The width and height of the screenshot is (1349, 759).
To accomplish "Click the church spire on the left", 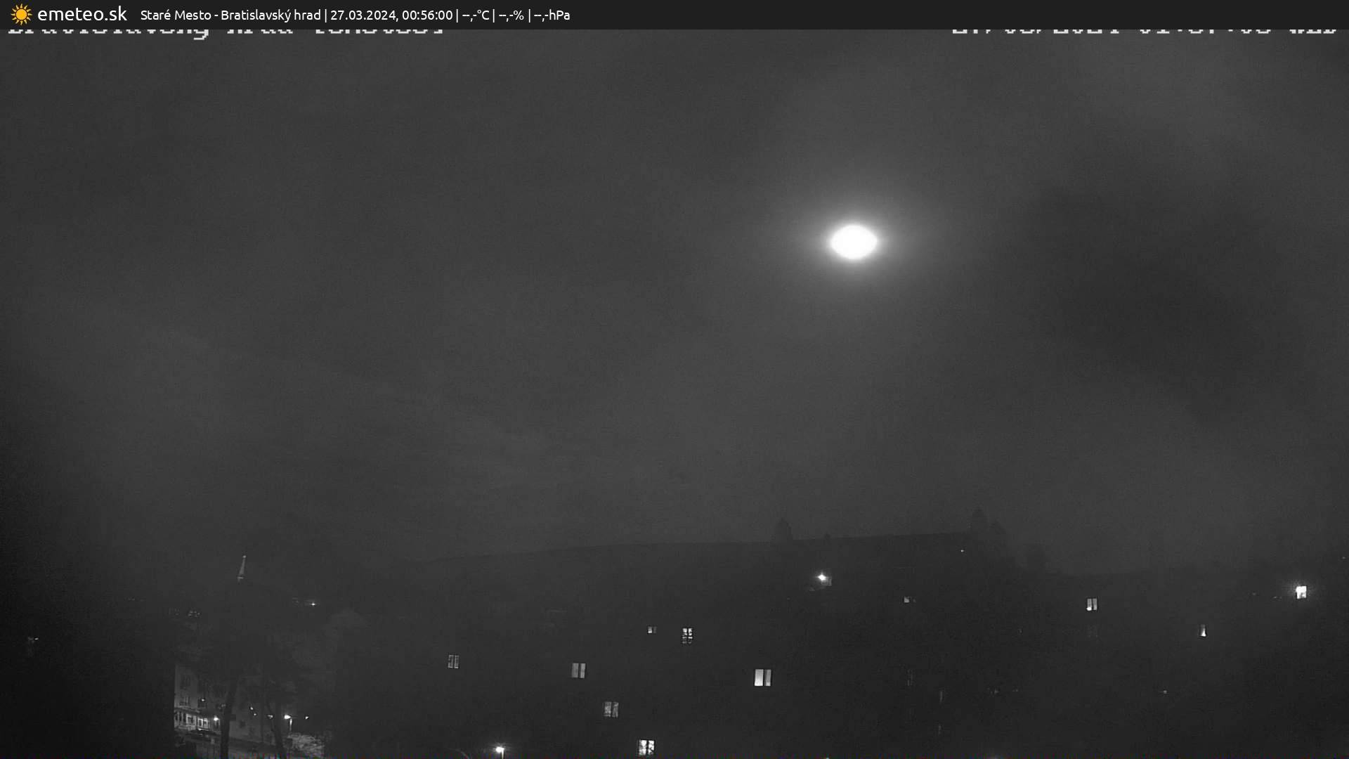I will pyautogui.click(x=242, y=568).
